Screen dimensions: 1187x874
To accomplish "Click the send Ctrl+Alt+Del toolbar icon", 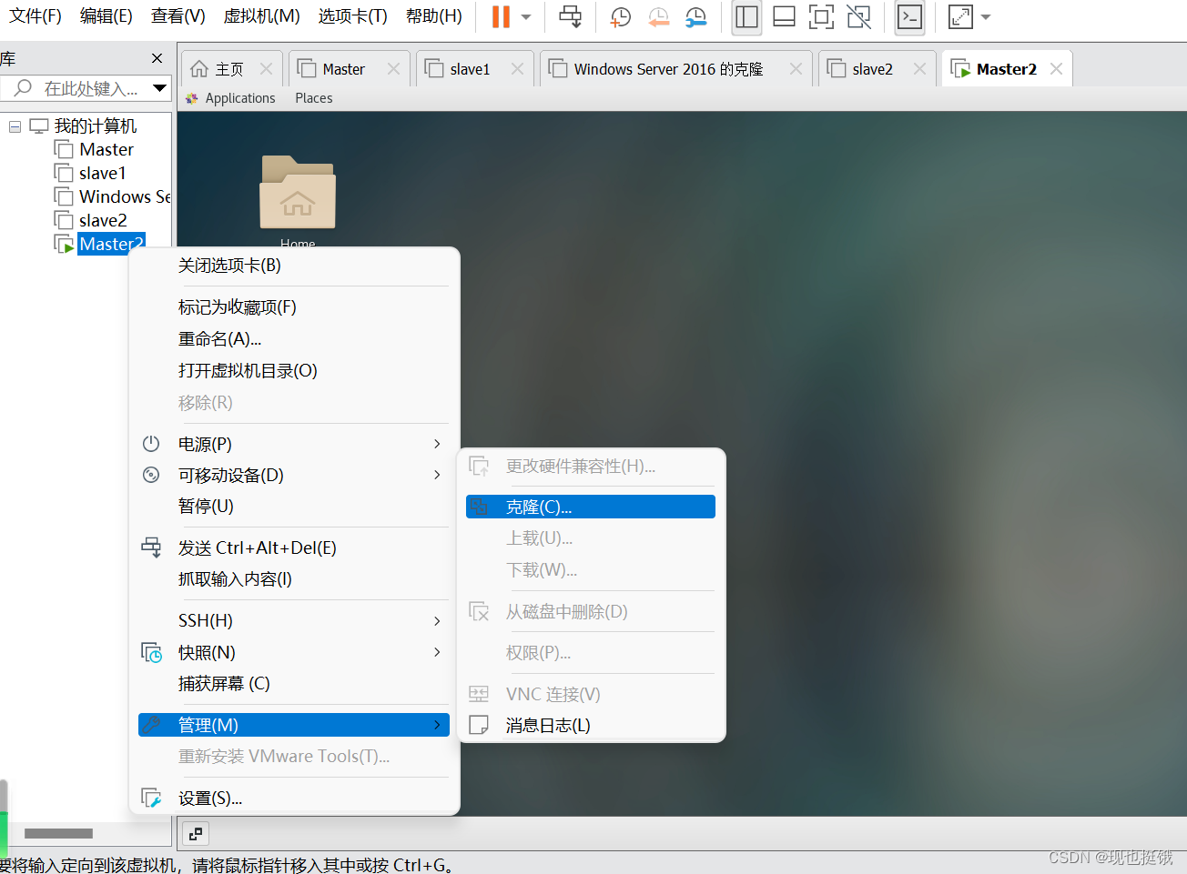I will point(571,16).
